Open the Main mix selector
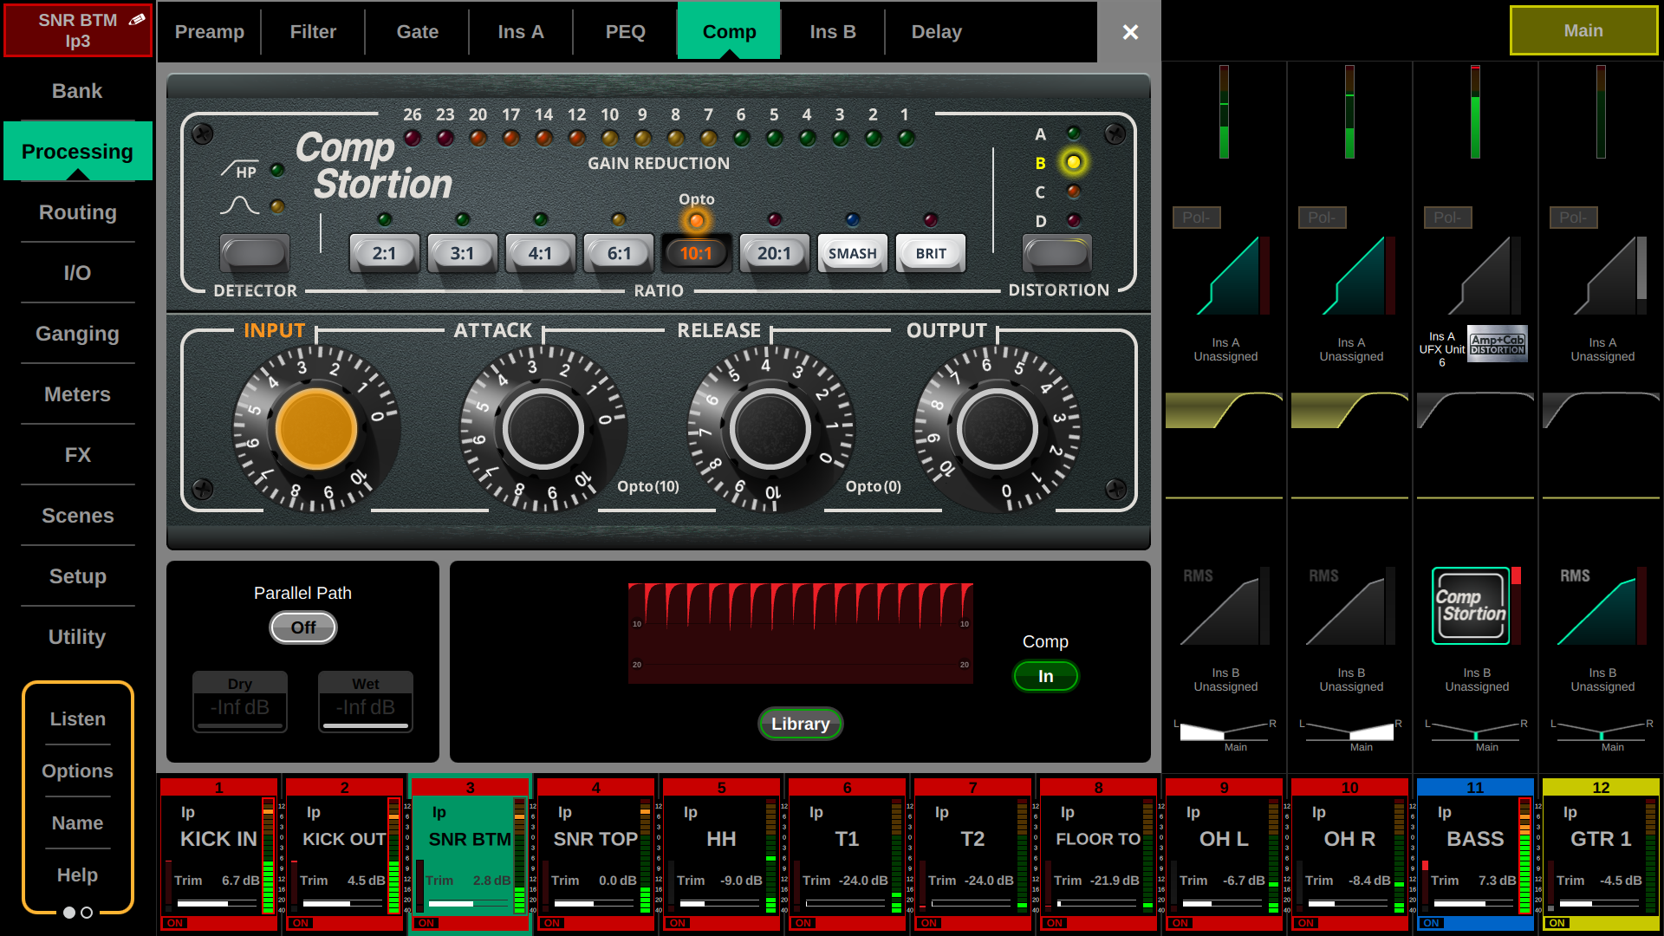The height and width of the screenshot is (936, 1664). (1583, 31)
